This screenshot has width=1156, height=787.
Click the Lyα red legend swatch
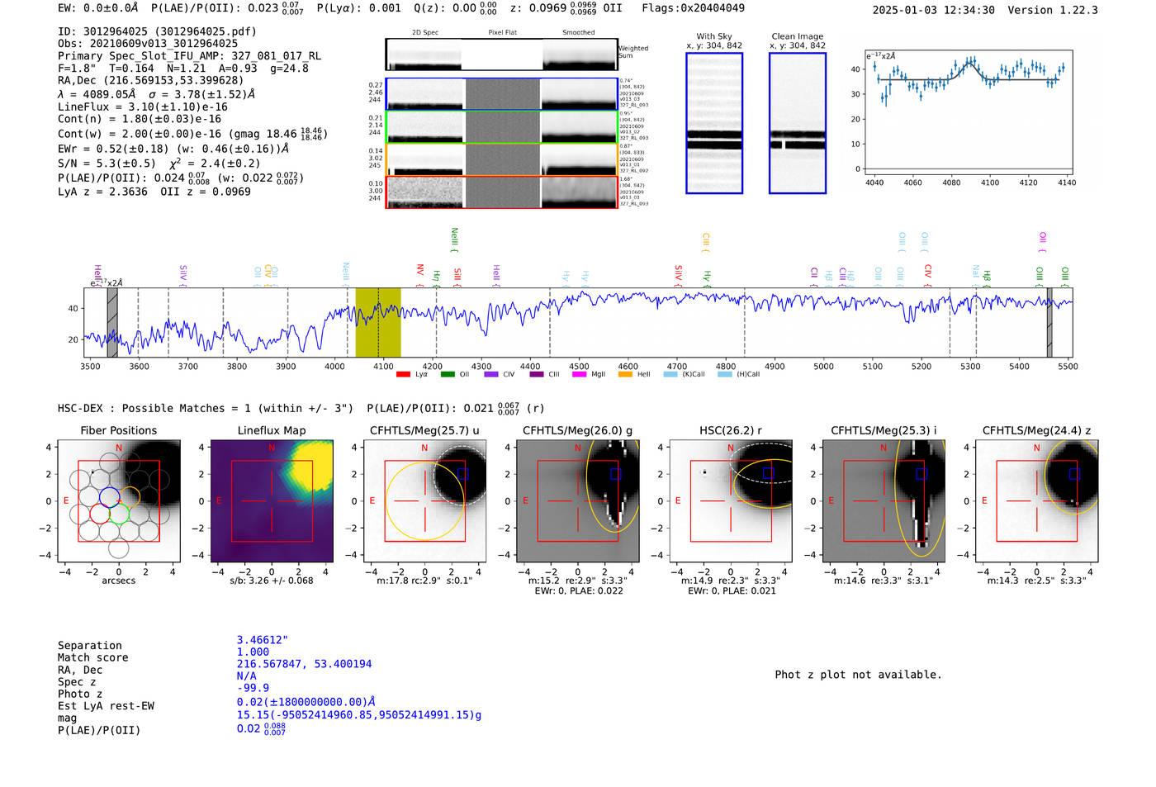tap(403, 374)
